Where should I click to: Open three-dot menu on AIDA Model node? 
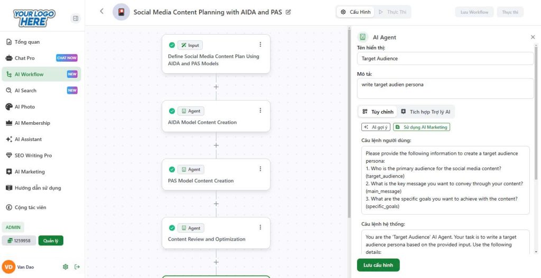tap(260, 111)
